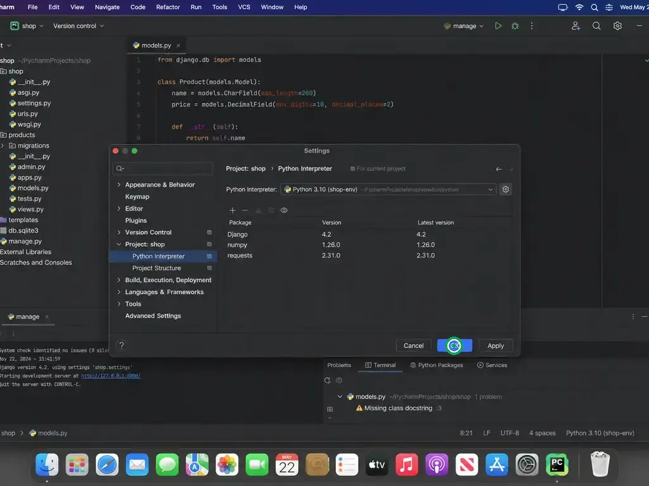The height and width of the screenshot is (486, 649).
Task: Open PyCharm icon in the Dock
Action: 557,464
